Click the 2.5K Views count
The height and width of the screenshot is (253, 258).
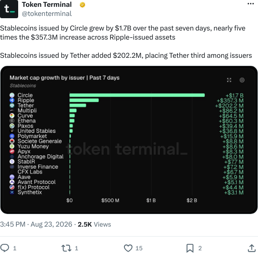[x=94, y=224]
